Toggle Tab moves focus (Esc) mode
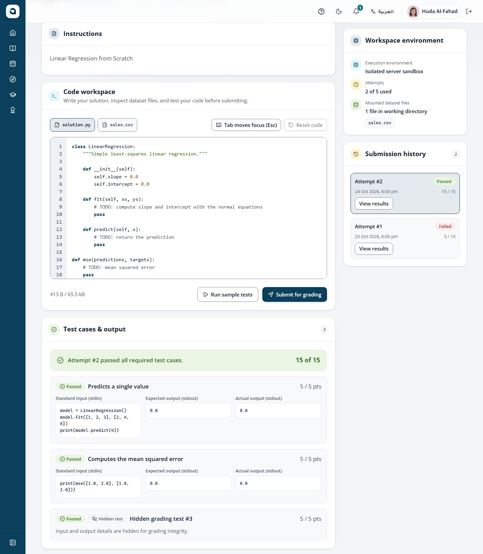The image size is (483, 554). tap(246, 125)
